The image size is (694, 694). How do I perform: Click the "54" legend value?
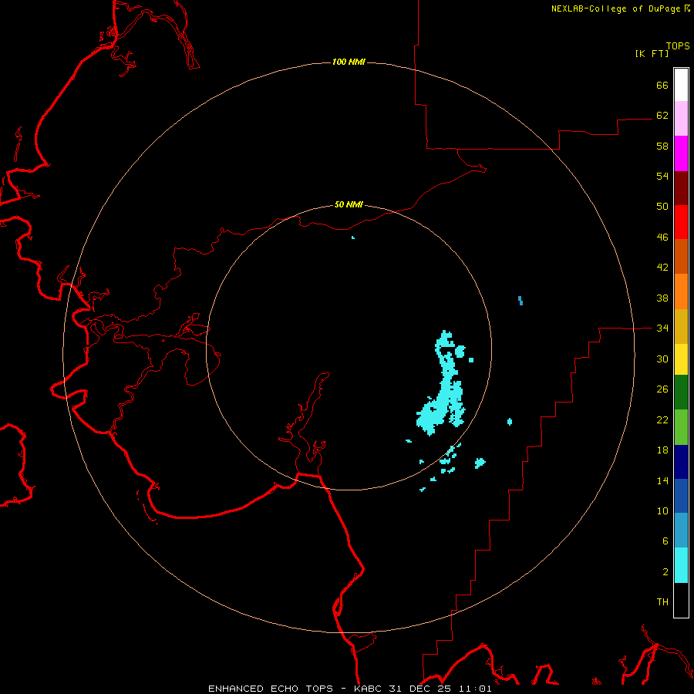click(x=662, y=176)
